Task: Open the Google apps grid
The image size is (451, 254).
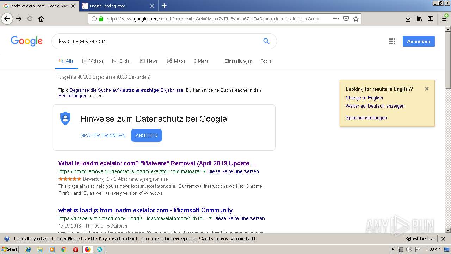Action: (392, 41)
